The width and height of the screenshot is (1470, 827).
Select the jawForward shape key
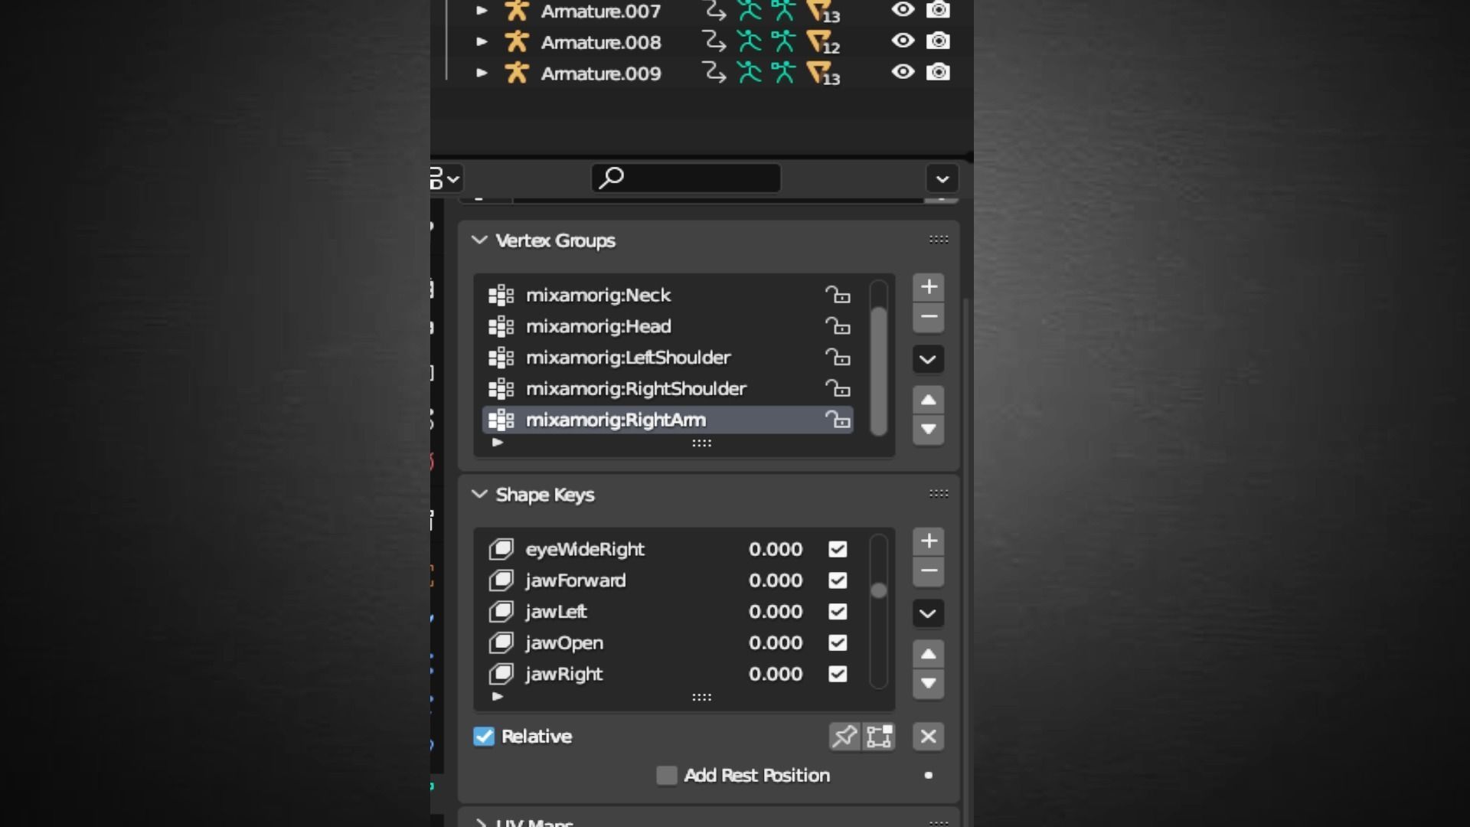point(575,580)
